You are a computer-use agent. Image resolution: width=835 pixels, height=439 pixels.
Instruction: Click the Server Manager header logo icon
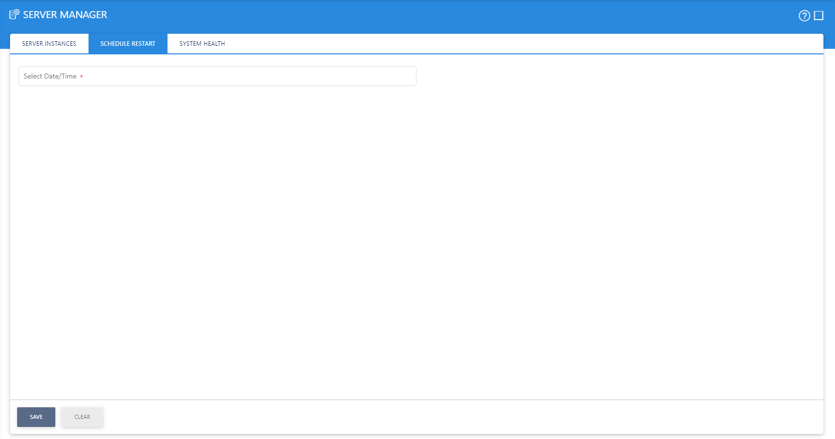point(15,15)
